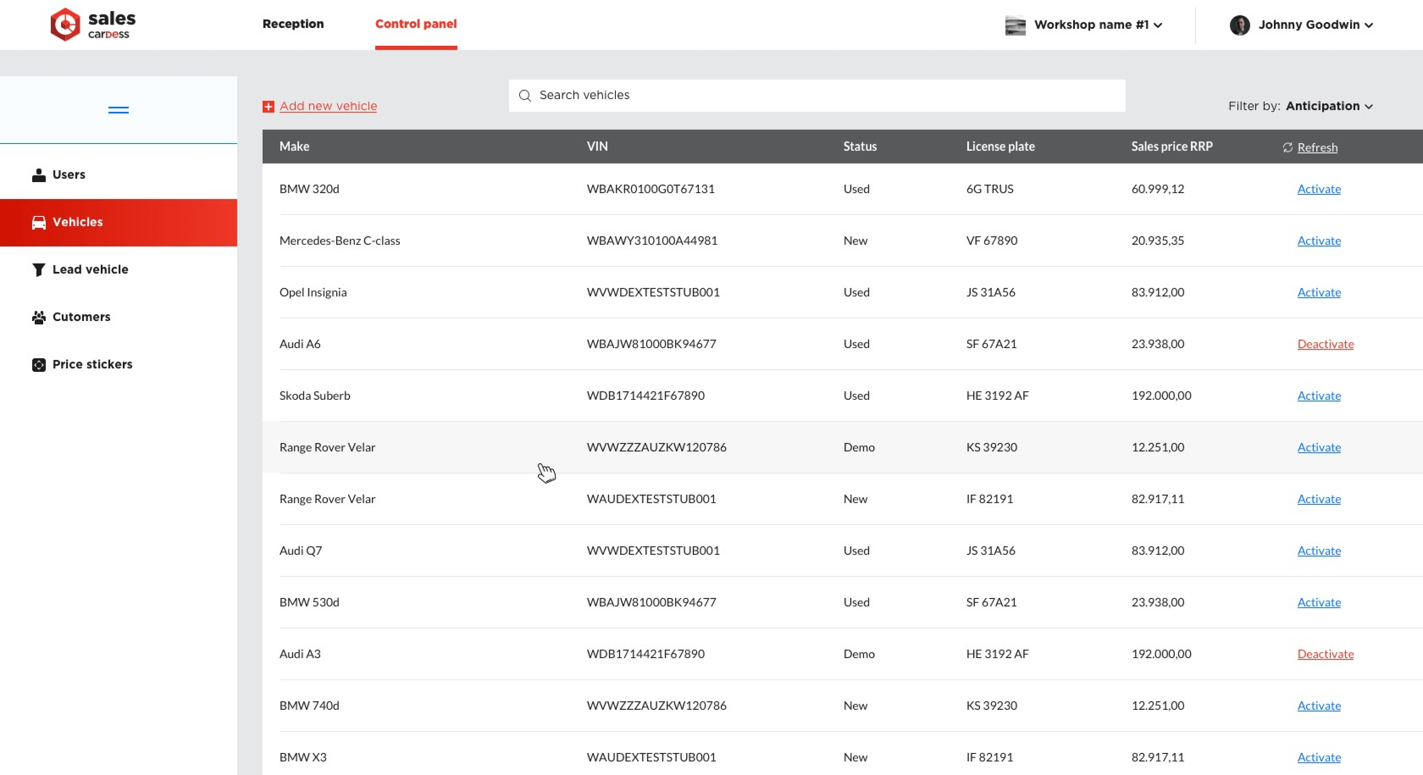Click price 60.999,12
Viewport: 1423px width, 775px height.
coord(1158,189)
